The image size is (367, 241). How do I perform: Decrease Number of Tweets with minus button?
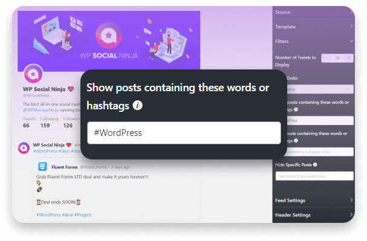click(x=325, y=58)
